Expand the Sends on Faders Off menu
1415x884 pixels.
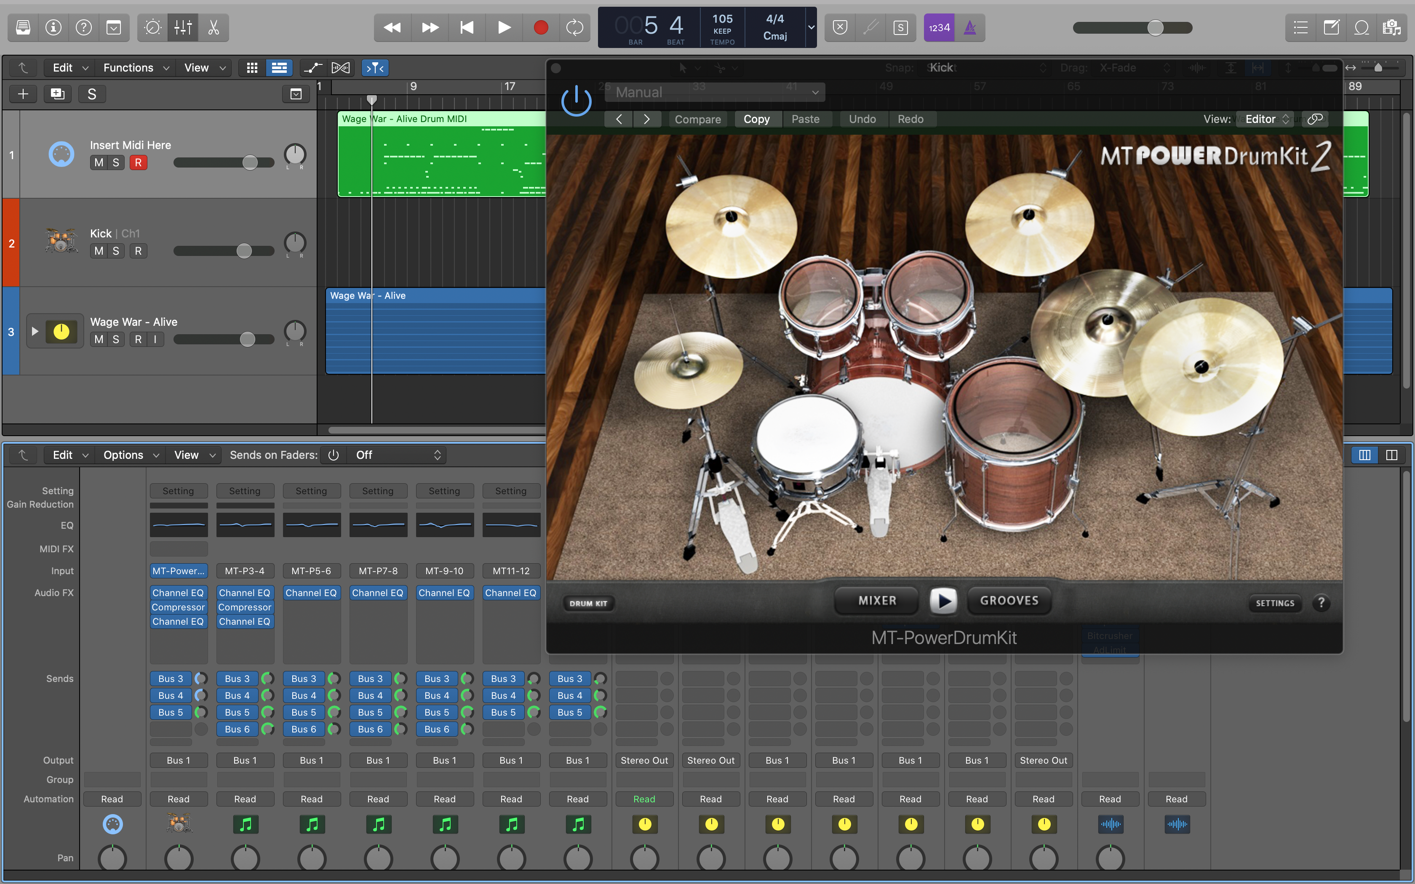point(397,455)
